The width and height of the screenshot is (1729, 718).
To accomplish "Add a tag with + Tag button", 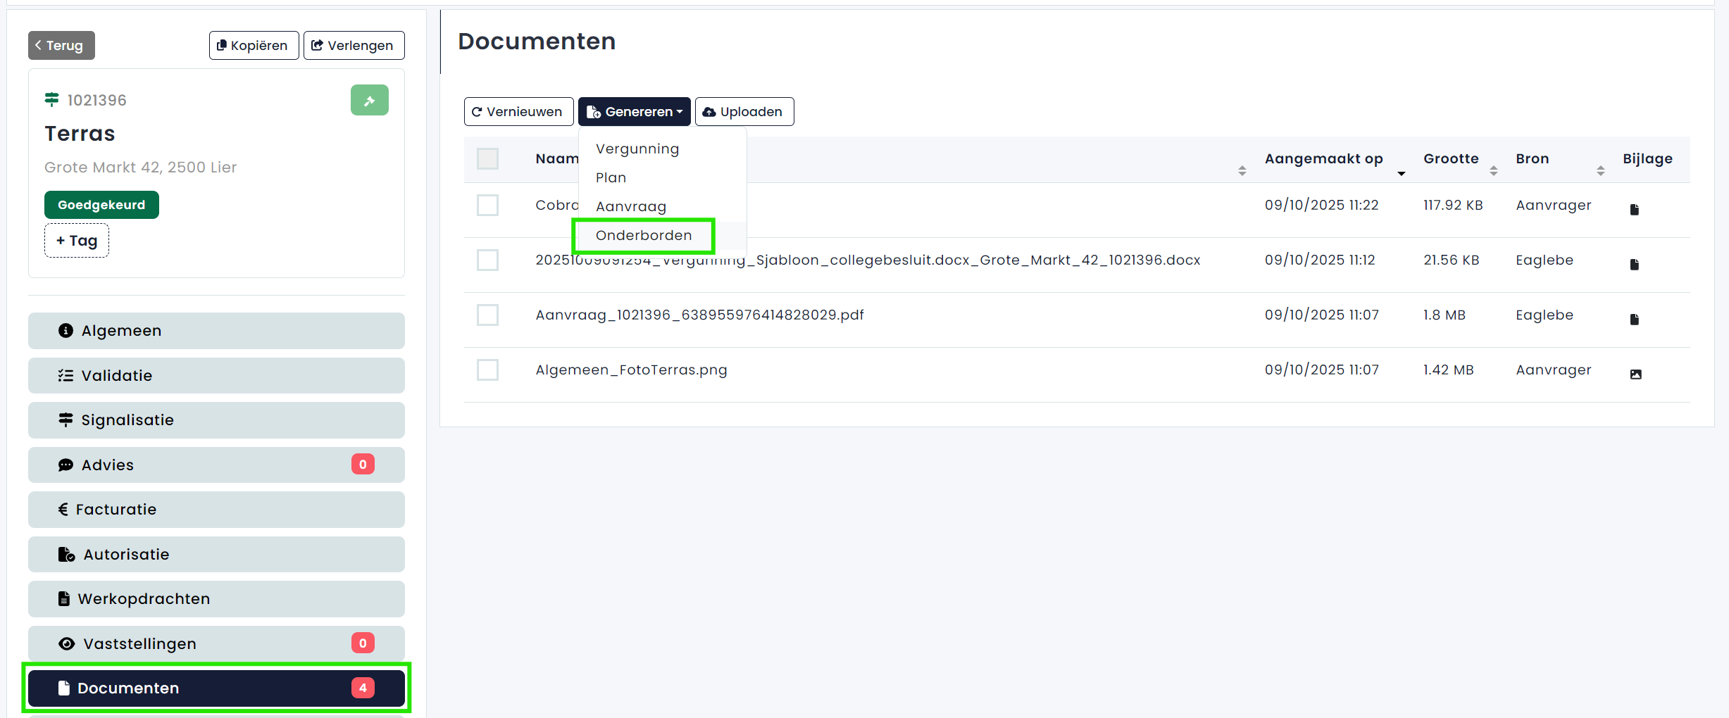I will [x=77, y=241].
